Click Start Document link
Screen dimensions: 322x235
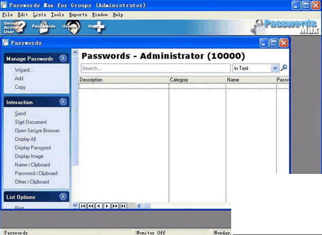pyautogui.click(x=31, y=122)
